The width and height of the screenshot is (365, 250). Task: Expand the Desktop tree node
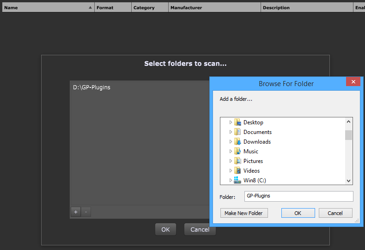click(231, 122)
